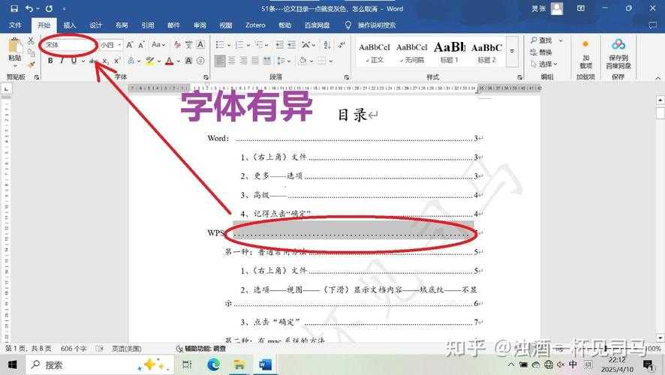The width and height of the screenshot is (665, 375).
Task: Click the increase indent icon
Action: pos(292,44)
